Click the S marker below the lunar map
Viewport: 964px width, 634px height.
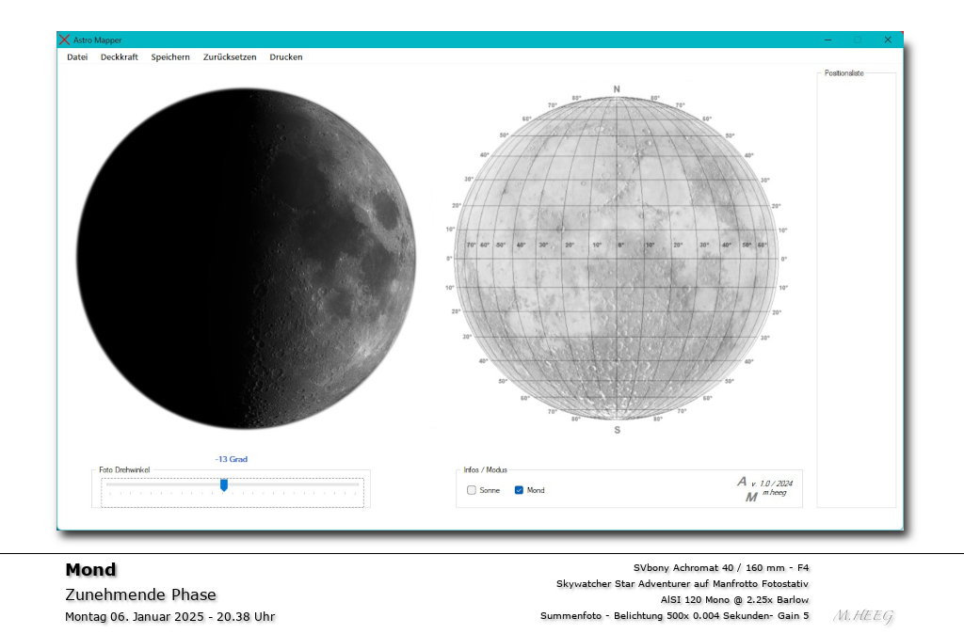tap(619, 428)
